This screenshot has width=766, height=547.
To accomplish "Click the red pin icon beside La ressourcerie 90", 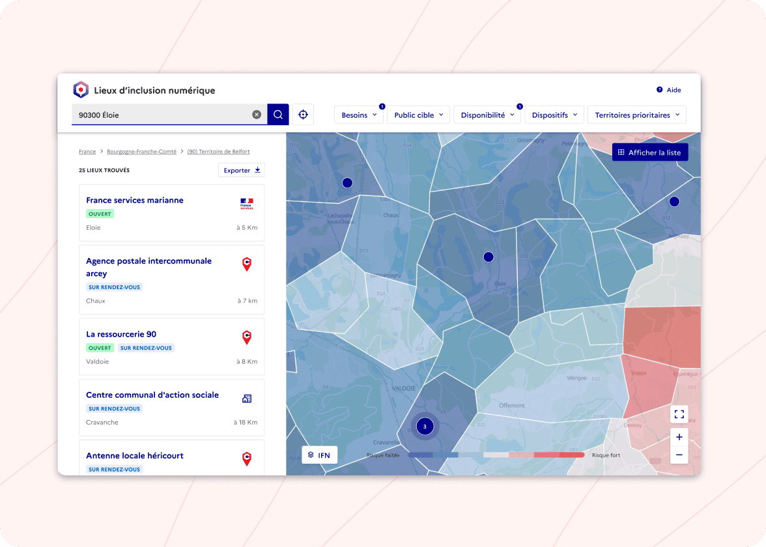I will click(246, 337).
